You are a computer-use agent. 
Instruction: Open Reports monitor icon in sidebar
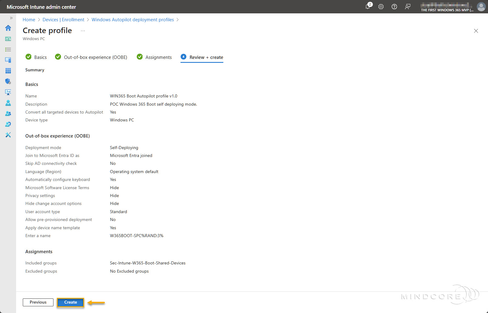coord(8,92)
